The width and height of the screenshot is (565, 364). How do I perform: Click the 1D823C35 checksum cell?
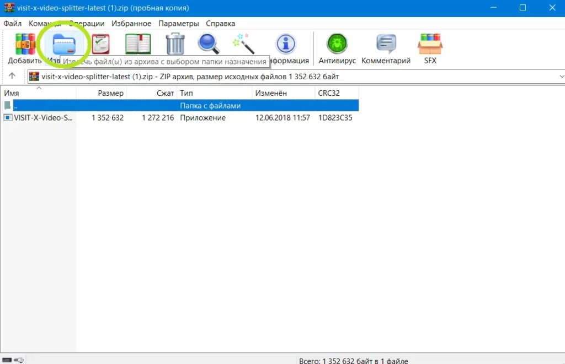(x=335, y=118)
